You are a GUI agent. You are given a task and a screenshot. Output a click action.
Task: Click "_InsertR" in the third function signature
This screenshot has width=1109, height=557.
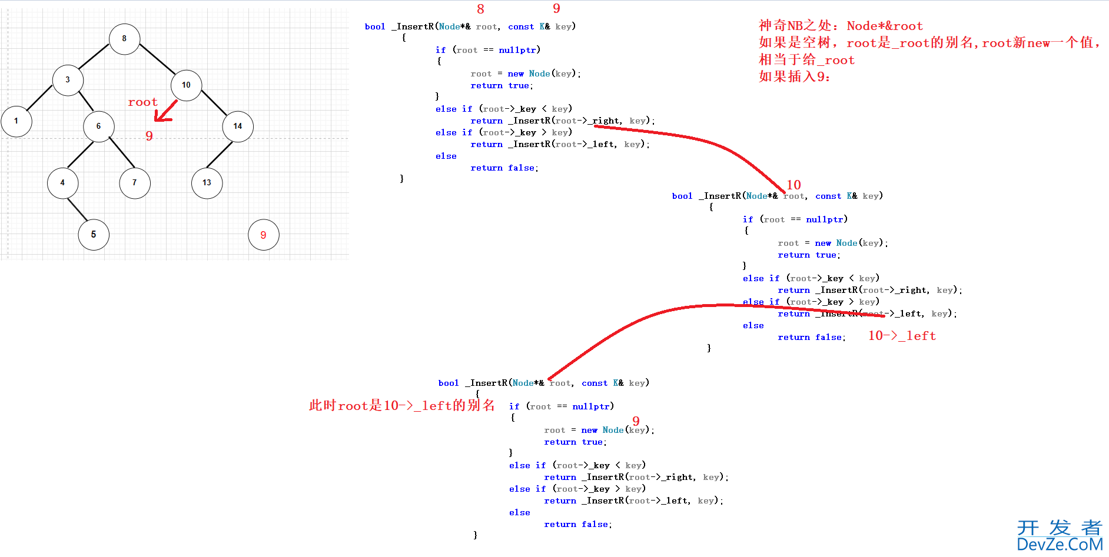click(x=486, y=383)
